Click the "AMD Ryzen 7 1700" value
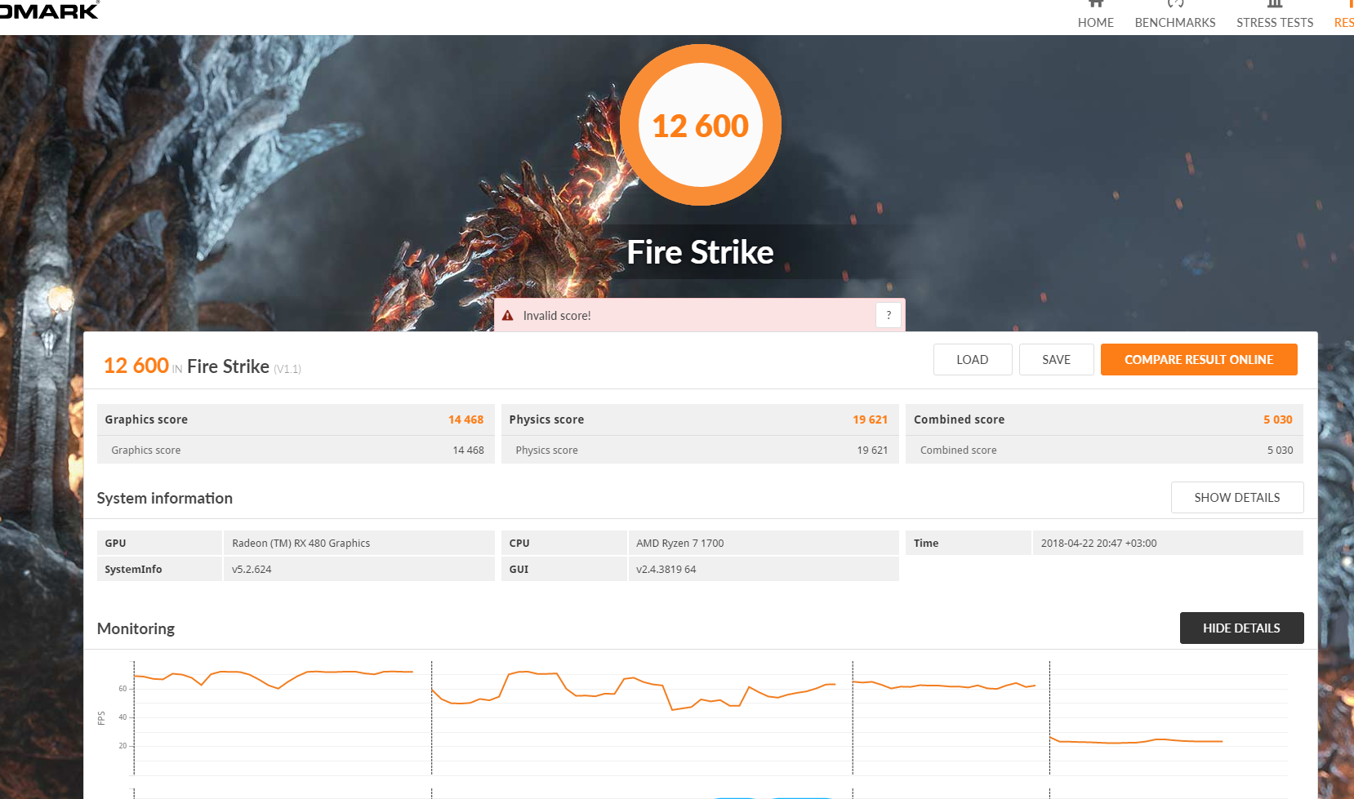 pyautogui.click(x=680, y=543)
